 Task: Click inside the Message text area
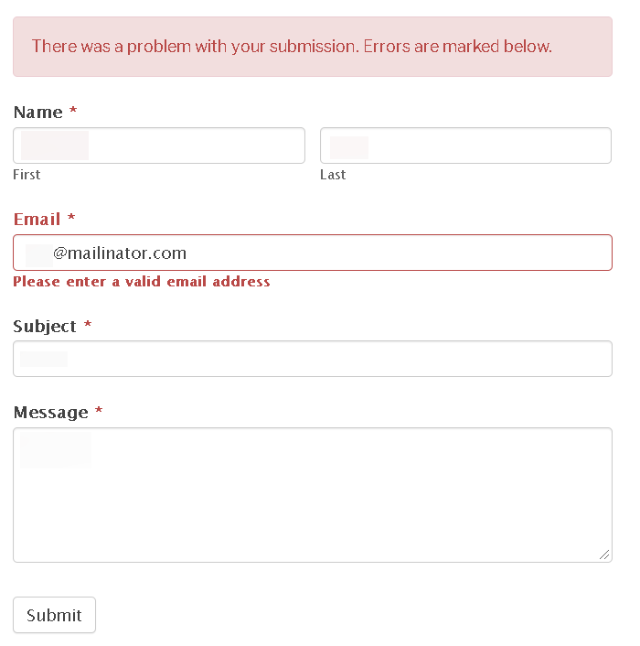313,495
